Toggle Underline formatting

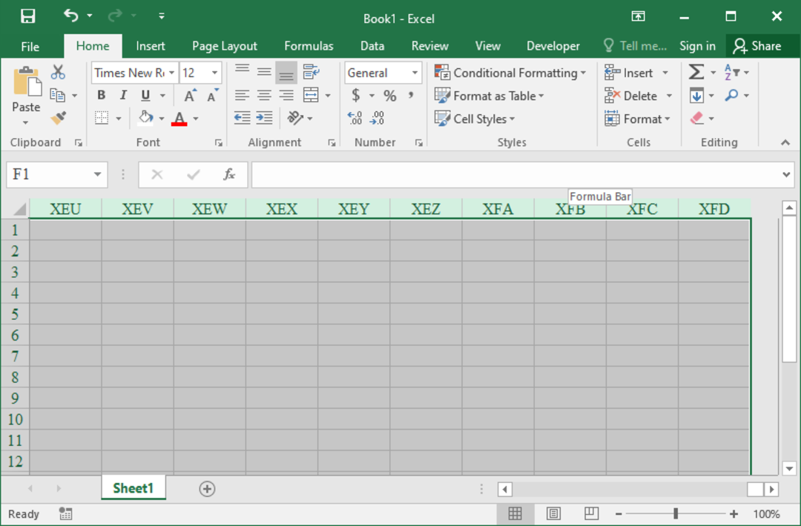coord(145,95)
